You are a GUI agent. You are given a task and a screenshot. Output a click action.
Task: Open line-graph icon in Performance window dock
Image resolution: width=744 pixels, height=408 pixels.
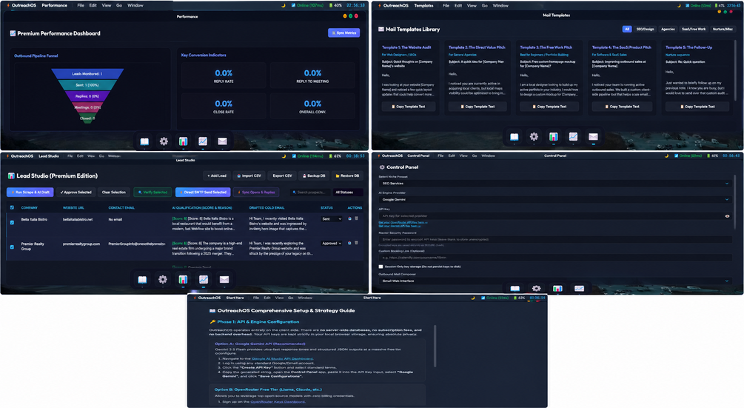pyautogui.click(x=203, y=141)
